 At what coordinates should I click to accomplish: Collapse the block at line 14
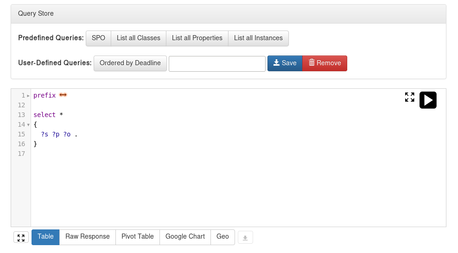[28, 125]
